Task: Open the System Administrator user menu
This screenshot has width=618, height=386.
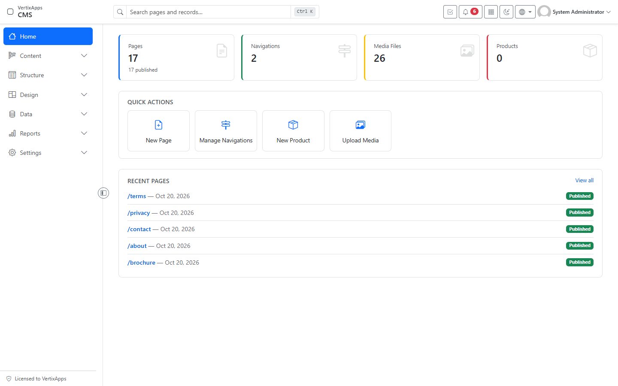Action: [x=574, y=12]
